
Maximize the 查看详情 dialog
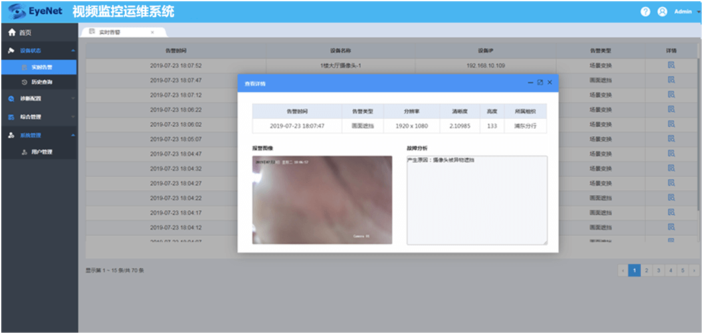540,82
